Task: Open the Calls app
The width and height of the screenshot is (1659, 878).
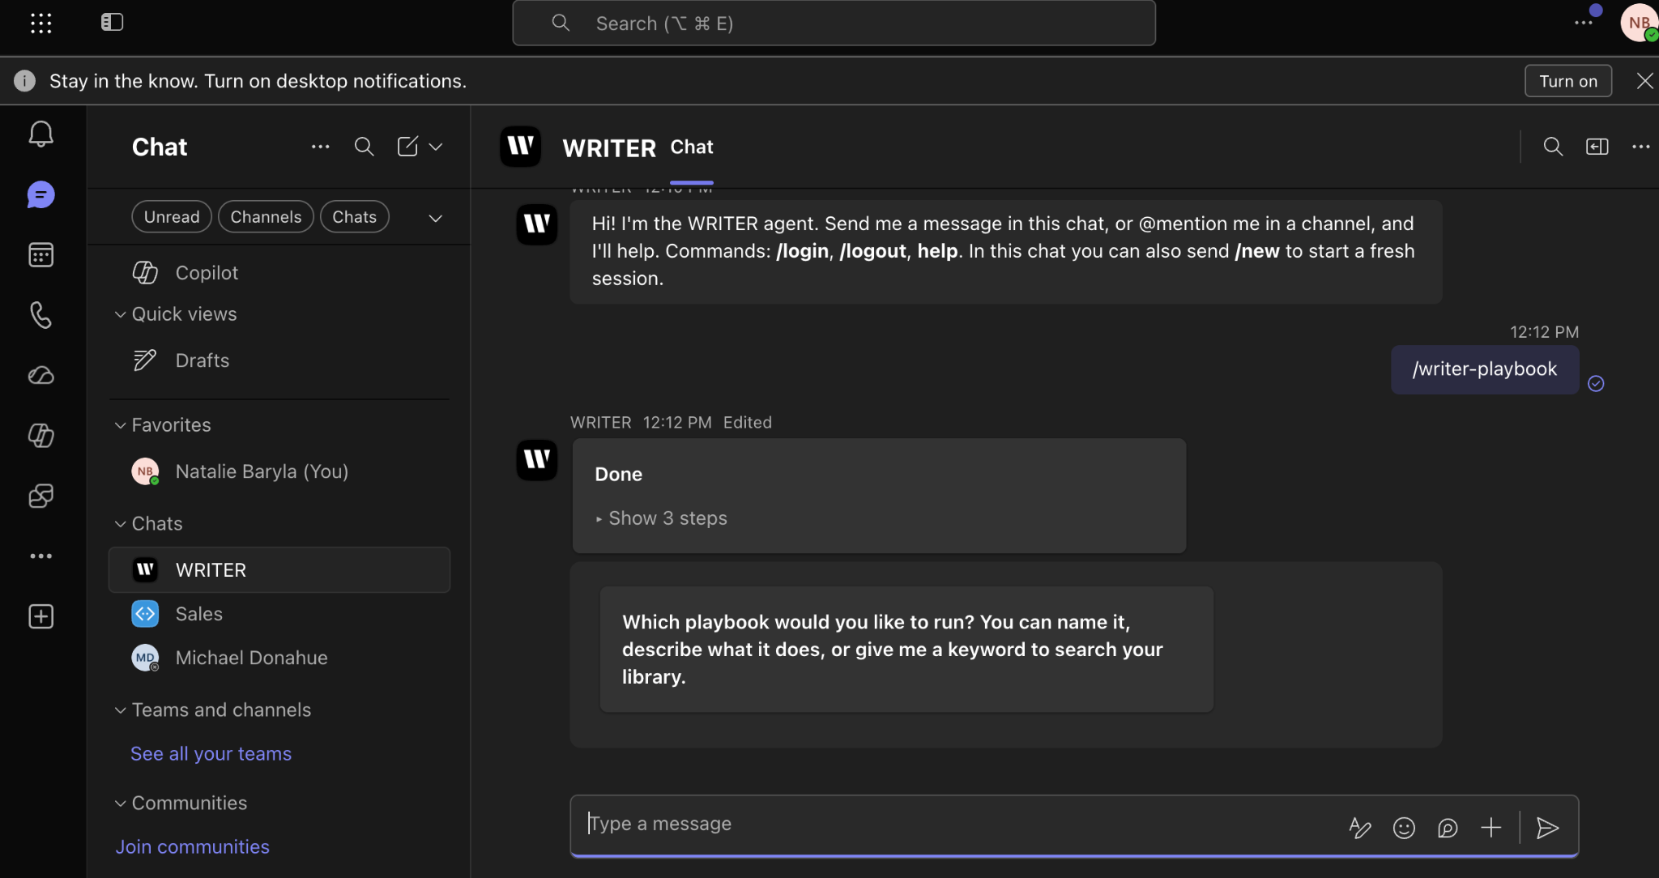Action: tap(41, 315)
